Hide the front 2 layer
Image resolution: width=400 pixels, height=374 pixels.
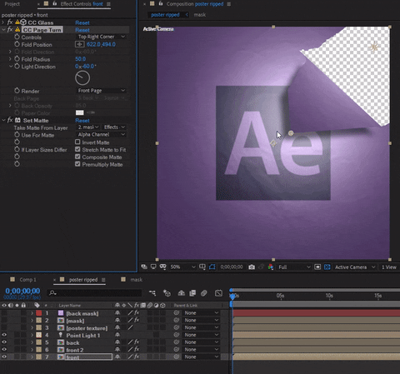pyautogui.click(x=4, y=350)
